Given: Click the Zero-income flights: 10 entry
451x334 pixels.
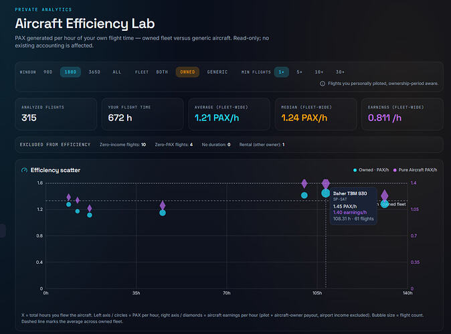Looking at the screenshot, I should (123, 145).
